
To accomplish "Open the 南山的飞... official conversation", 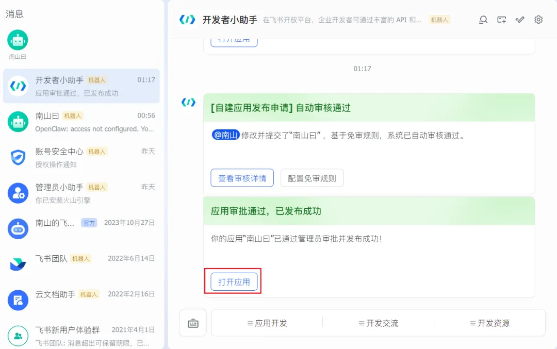I will coord(81,229).
